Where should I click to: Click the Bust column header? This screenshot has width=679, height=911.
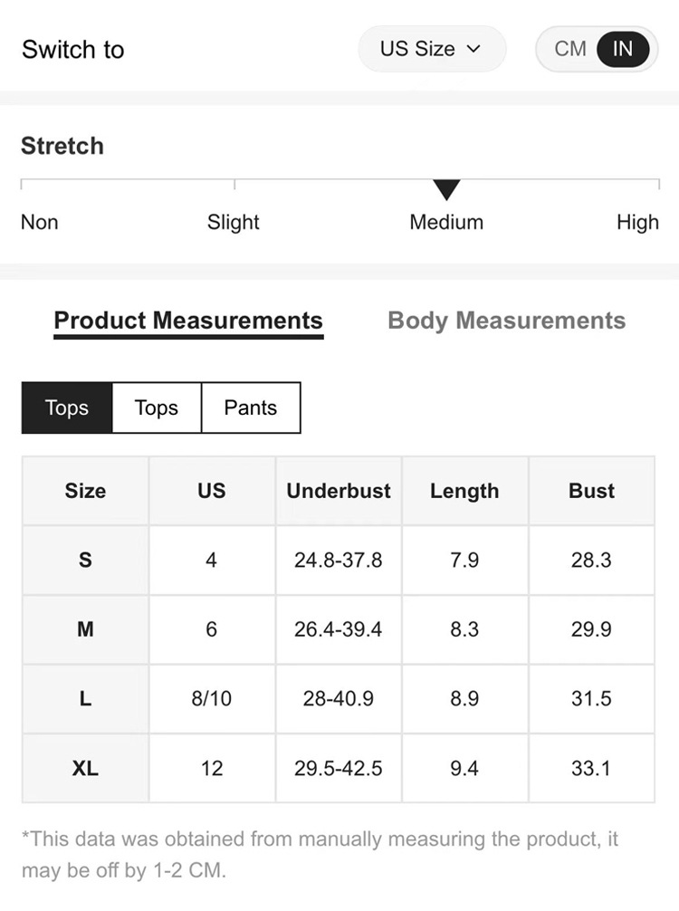[x=591, y=491]
